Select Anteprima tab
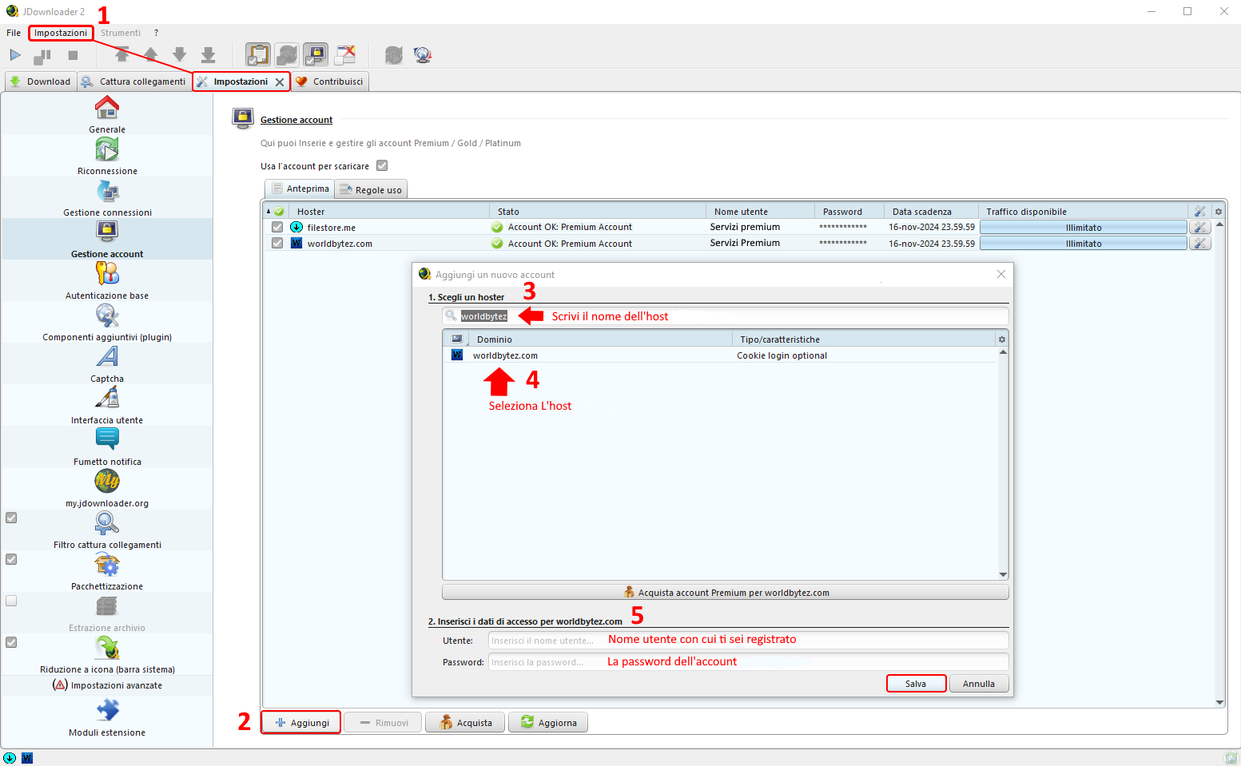 pos(300,189)
